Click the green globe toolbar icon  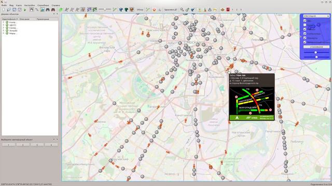[126, 10]
